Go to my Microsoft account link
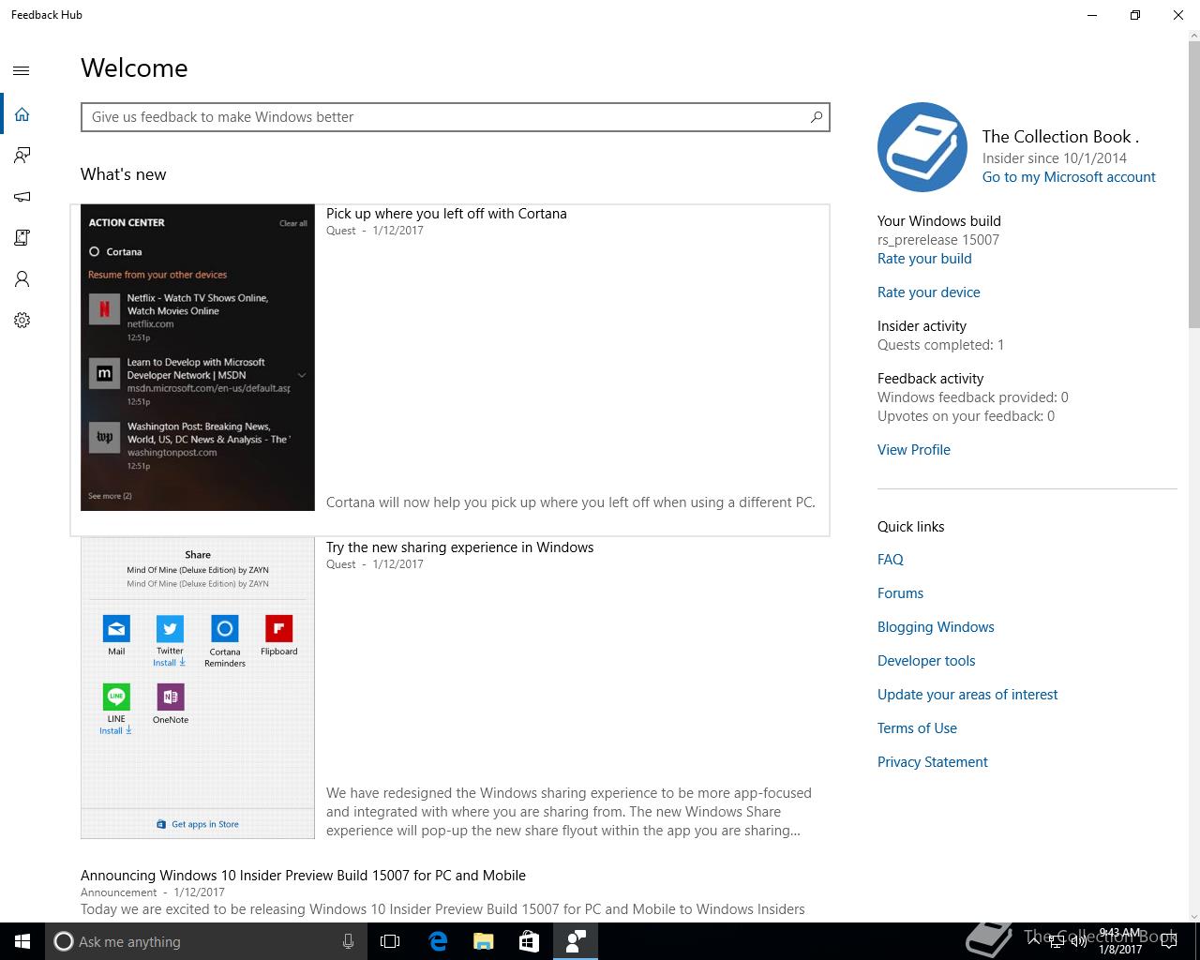This screenshot has width=1200, height=960. [1069, 177]
